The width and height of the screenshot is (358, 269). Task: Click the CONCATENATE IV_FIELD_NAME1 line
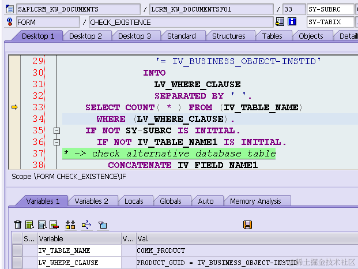tap(183, 165)
